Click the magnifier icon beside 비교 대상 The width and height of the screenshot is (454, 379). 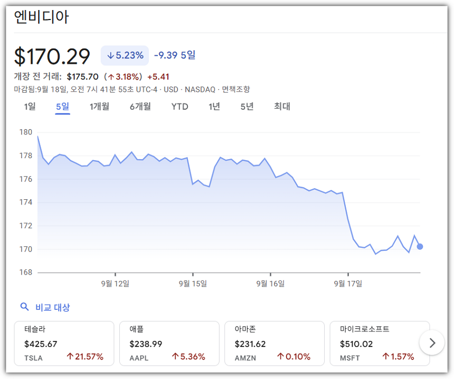click(x=25, y=307)
